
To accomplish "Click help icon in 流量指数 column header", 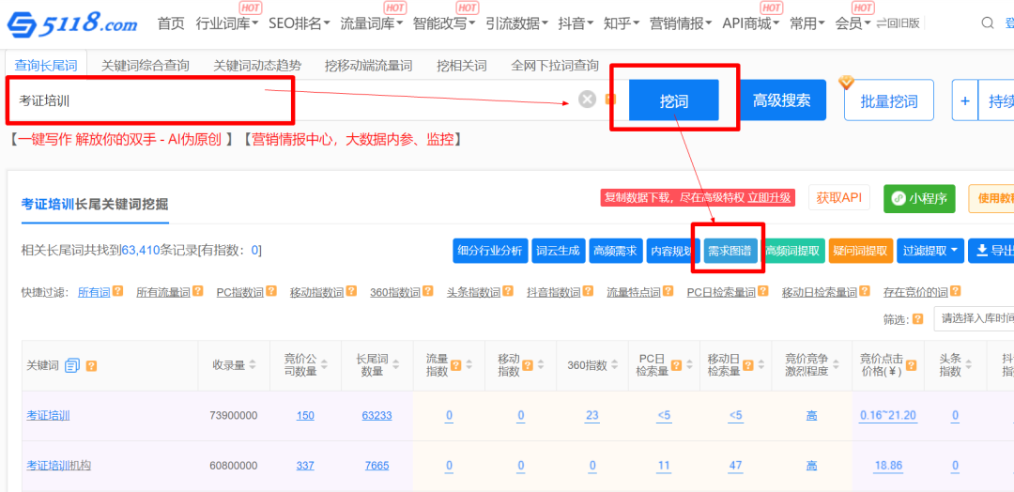I will [456, 365].
